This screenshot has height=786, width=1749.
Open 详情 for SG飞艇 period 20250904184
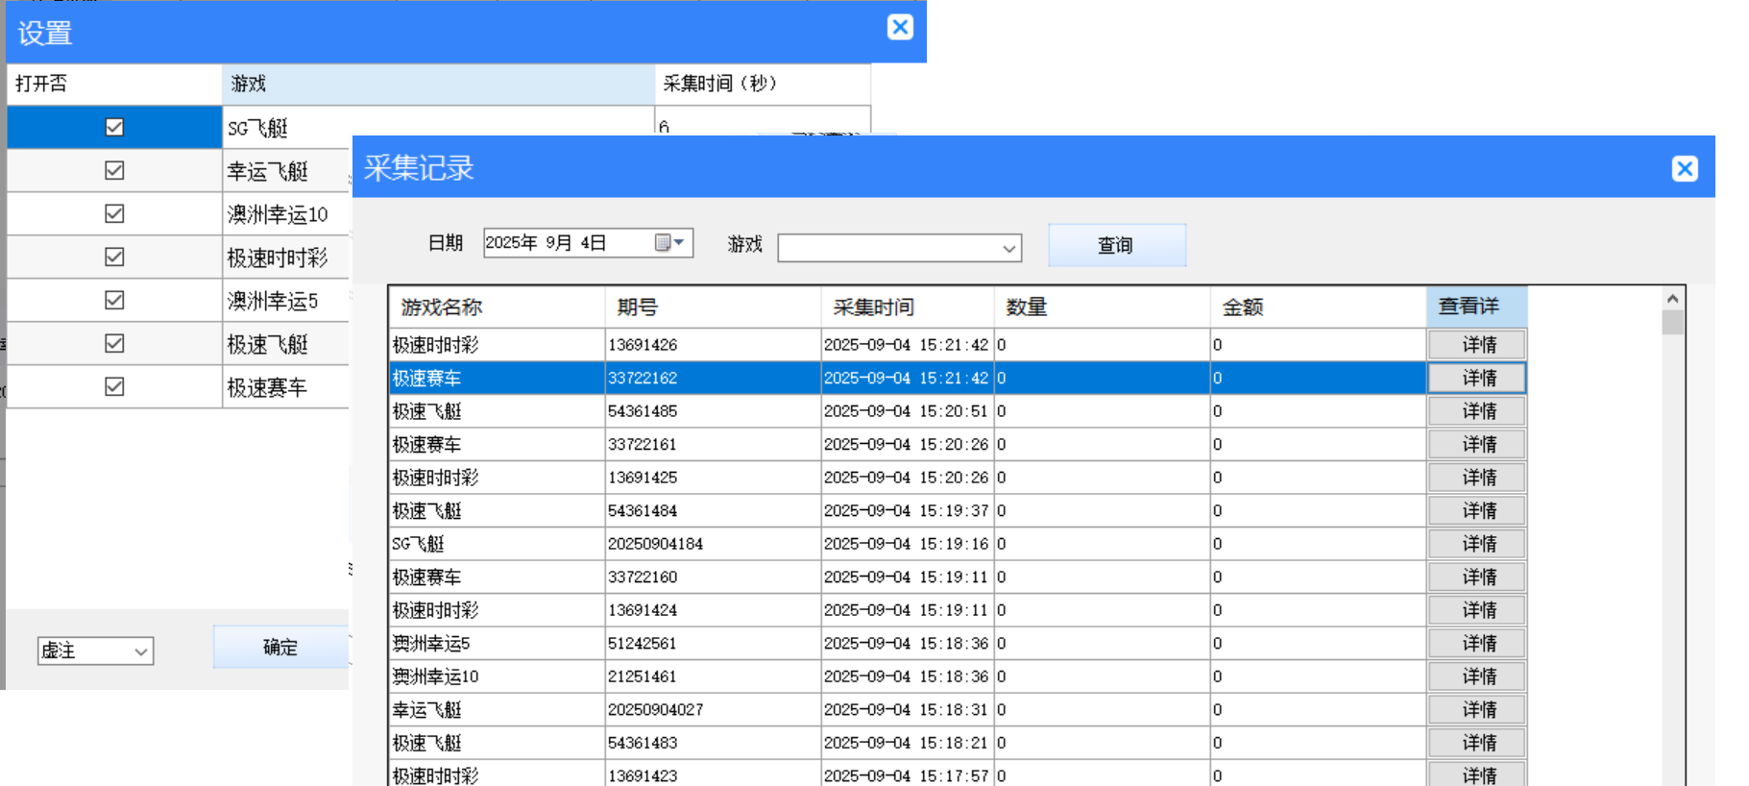pos(1477,544)
